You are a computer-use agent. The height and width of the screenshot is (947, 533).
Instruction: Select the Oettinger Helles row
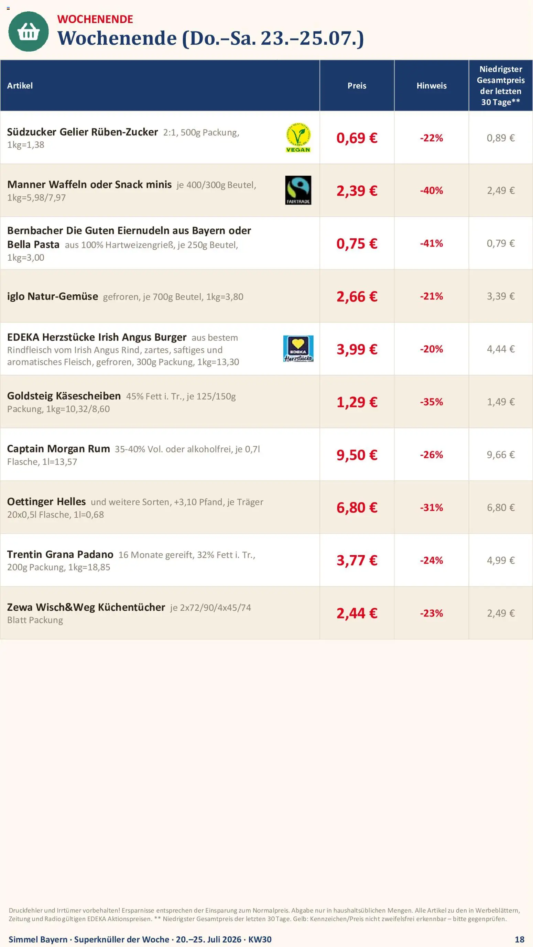pos(266,507)
